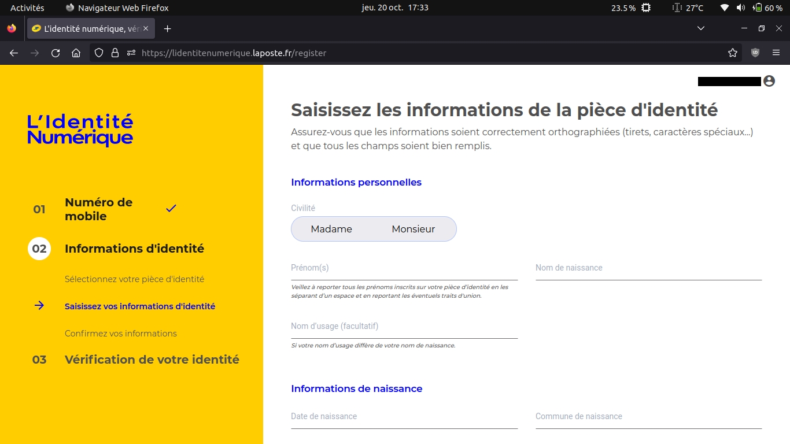The height and width of the screenshot is (444, 790).
Task: Open the uBlock Origin extension
Action: coord(755,53)
